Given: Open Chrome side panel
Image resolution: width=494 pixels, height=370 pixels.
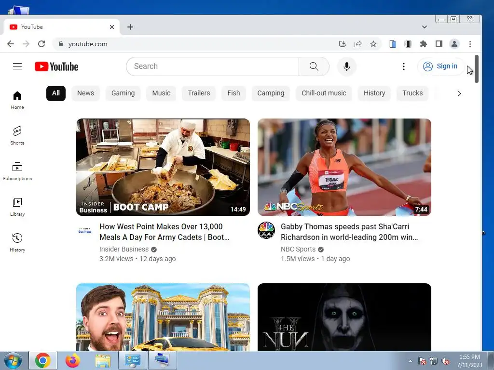Looking at the screenshot, I should [x=439, y=44].
